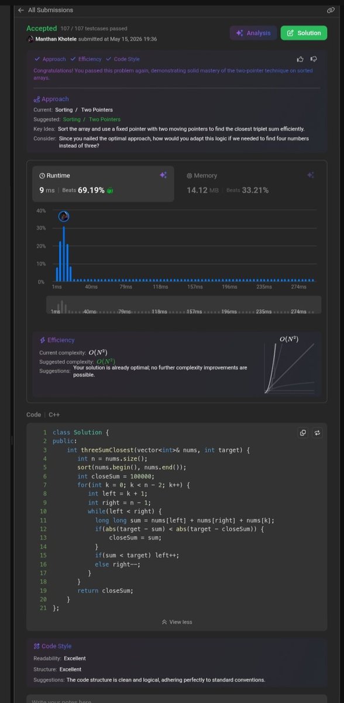Open Manthan Khotele's profile avatar
Image resolution: width=344 pixels, height=703 pixels.
click(30, 39)
